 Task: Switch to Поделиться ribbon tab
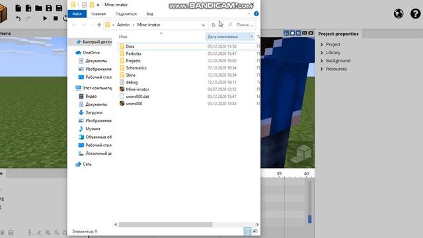coord(126,14)
